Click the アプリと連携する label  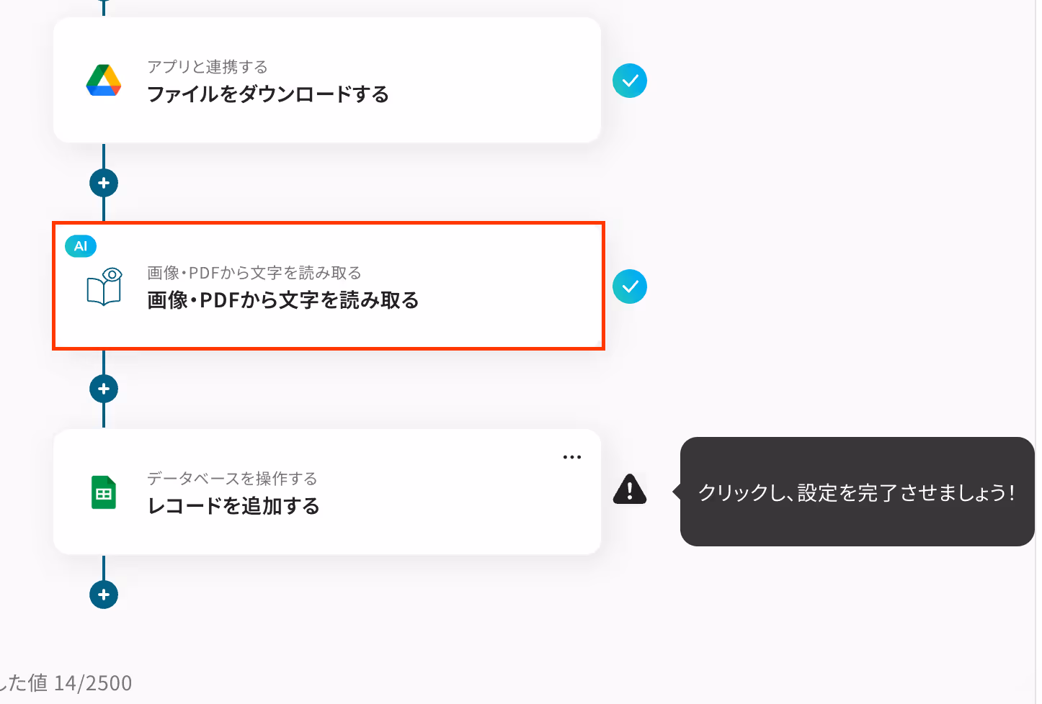pyautogui.click(x=208, y=67)
